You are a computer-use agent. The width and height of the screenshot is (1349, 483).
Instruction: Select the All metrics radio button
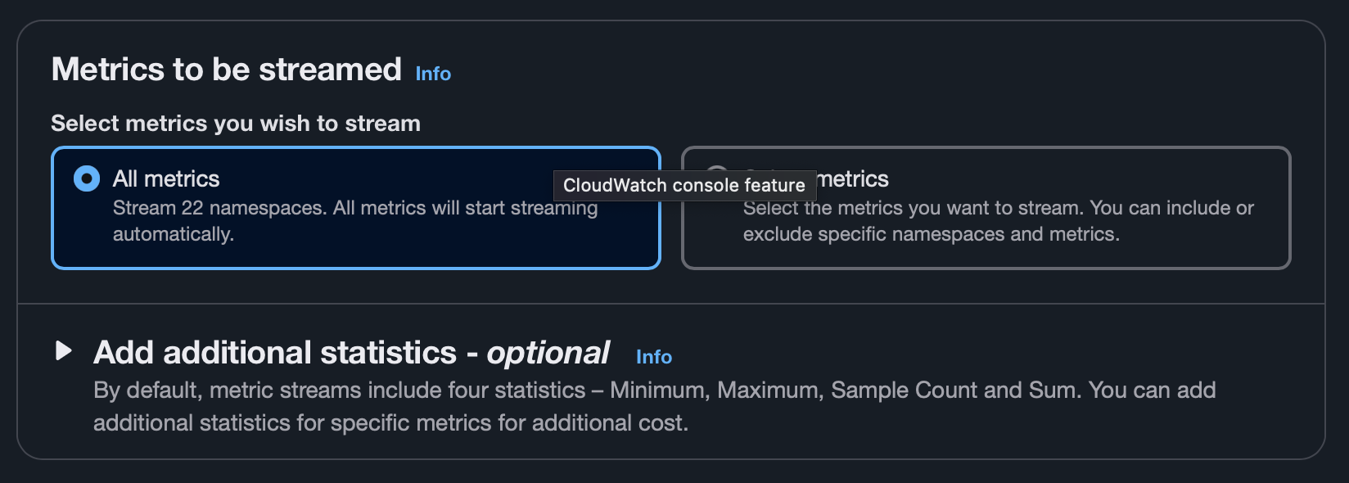[87, 178]
